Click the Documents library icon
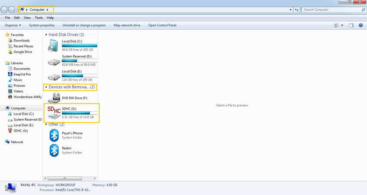Screen dimensions: 367x195 pyautogui.click(x=10, y=69)
